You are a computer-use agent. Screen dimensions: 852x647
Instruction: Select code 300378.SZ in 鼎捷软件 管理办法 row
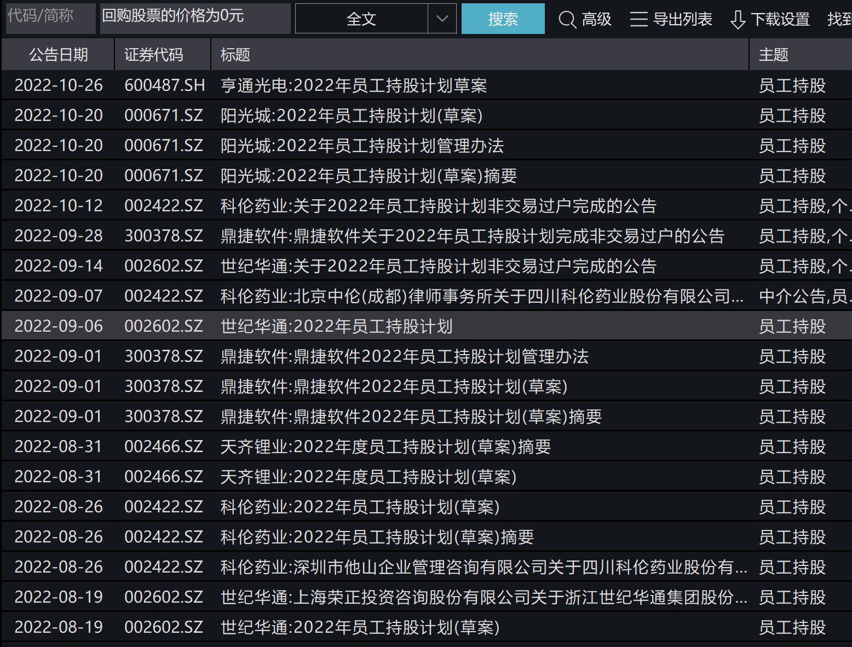pyautogui.click(x=164, y=356)
